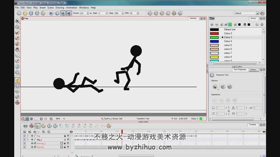Screen dimensions: 280x157
Task: Open the Scene menu
Action: [x=50, y=8]
